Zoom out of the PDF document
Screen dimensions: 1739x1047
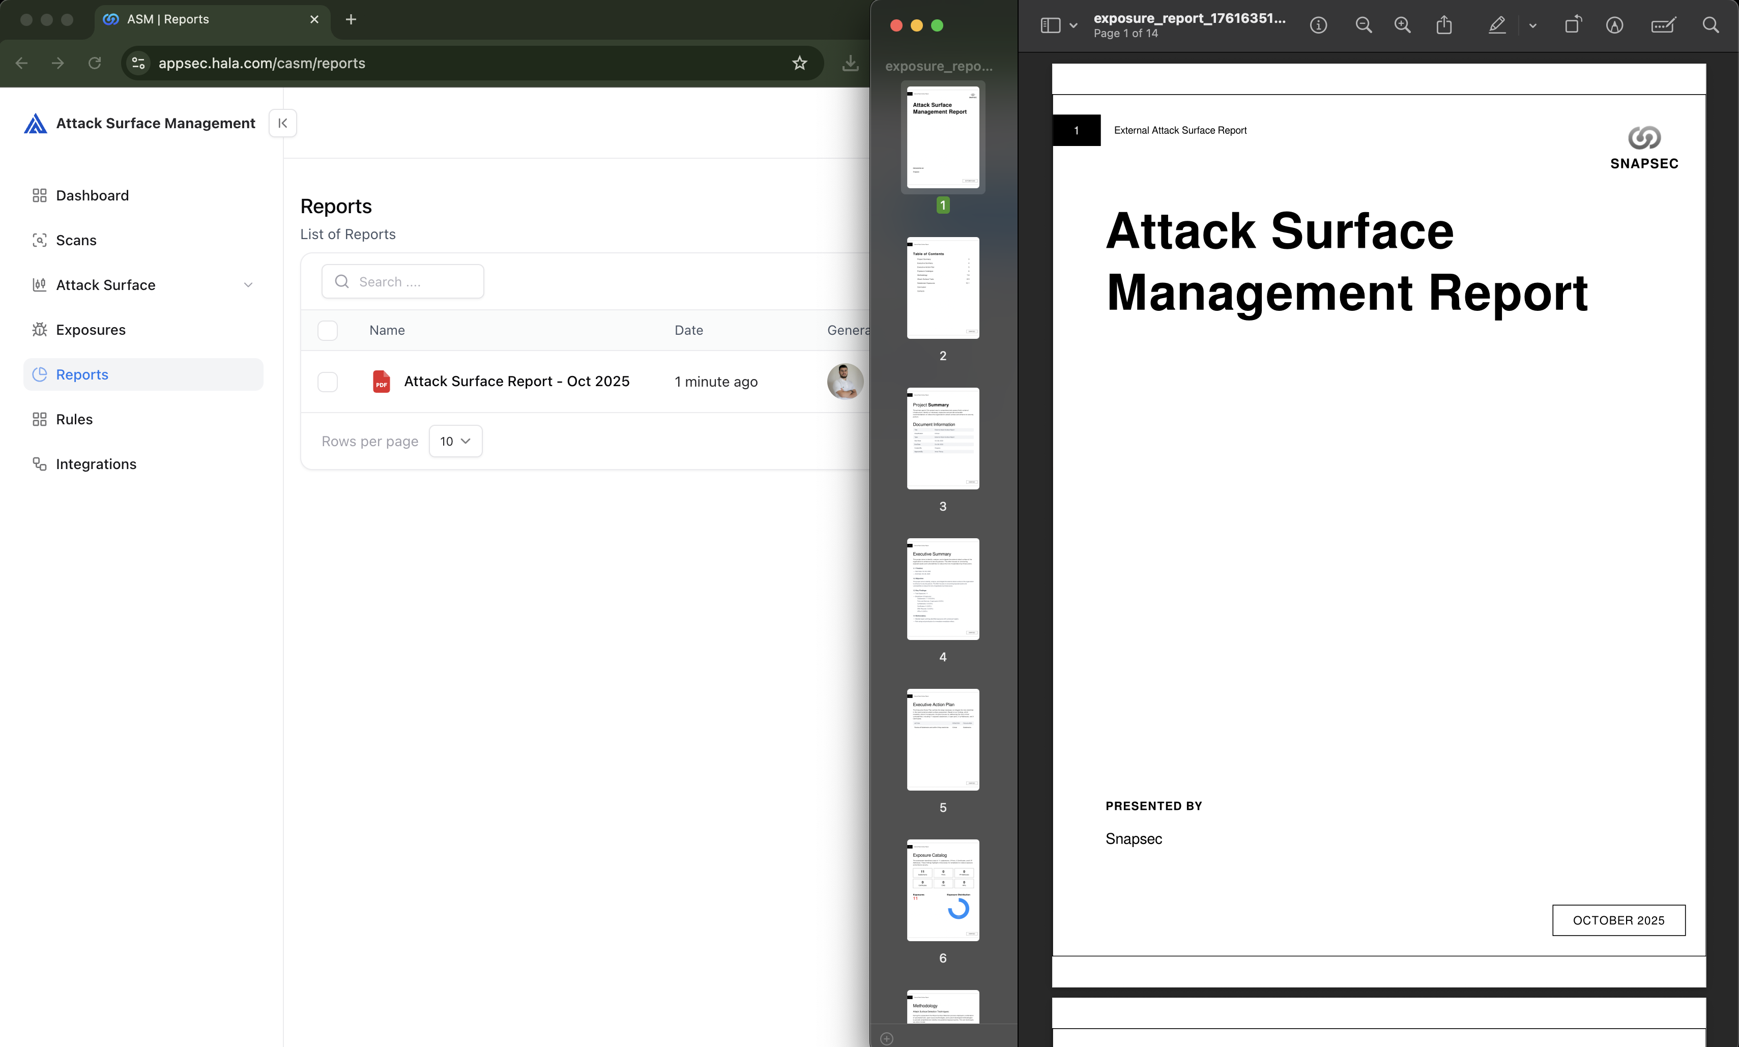click(1363, 25)
